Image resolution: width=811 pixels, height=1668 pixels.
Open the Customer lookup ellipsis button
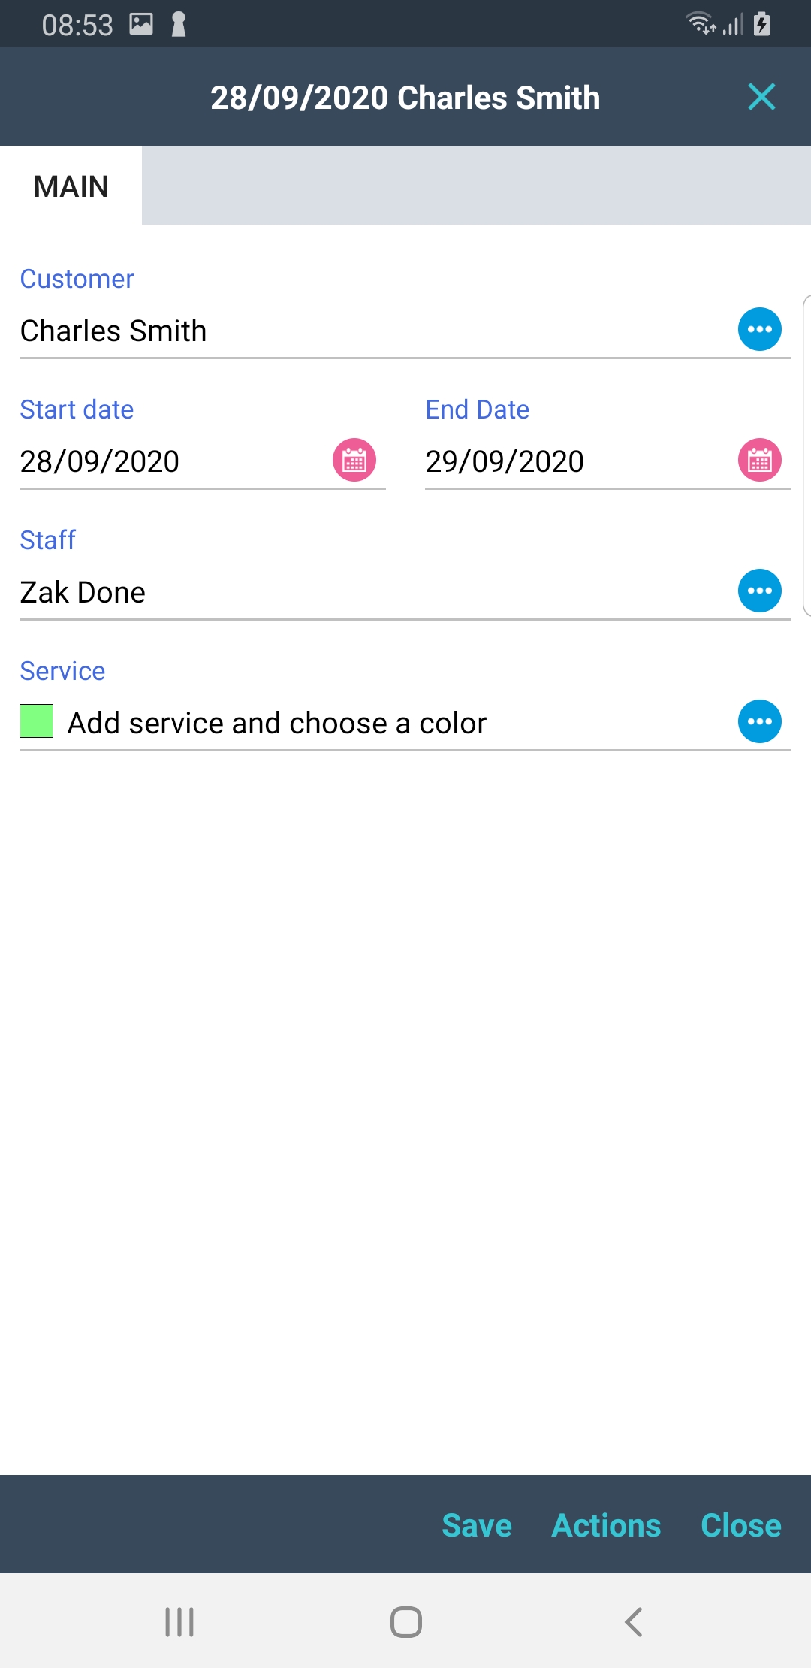(x=759, y=329)
